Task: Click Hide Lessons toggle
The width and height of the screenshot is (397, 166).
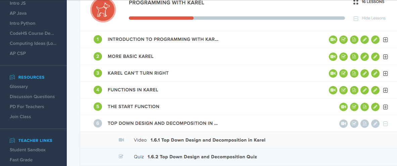Action: [x=370, y=18]
